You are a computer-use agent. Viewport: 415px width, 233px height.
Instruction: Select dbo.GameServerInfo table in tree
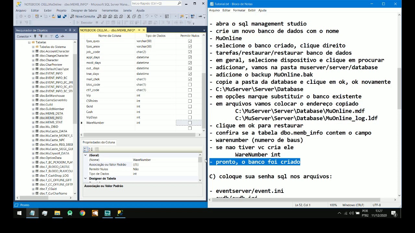[53, 100]
